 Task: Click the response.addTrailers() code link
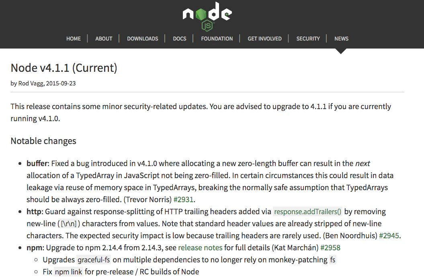pos(307,211)
